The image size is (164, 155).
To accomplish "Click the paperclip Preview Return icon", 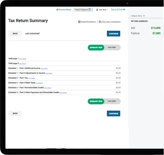I will pos(57,10).
